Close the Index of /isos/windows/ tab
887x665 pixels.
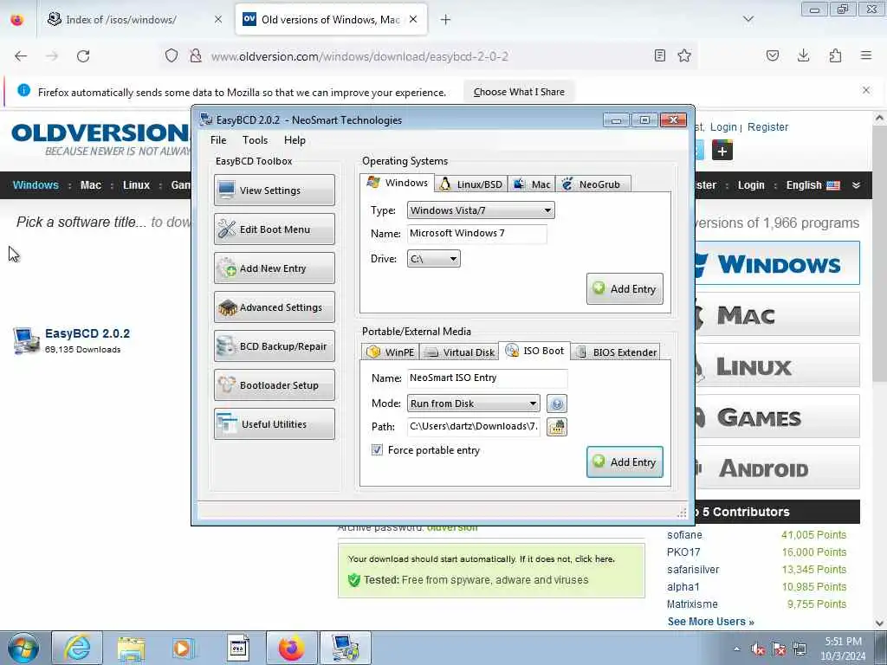tap(217, 20)
